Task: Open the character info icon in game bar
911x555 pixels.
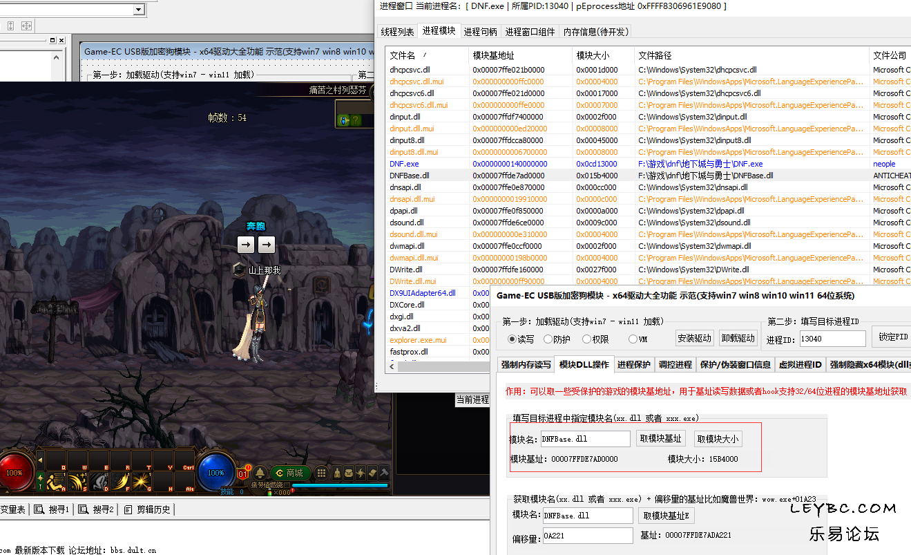Action: tap(337, 473)
